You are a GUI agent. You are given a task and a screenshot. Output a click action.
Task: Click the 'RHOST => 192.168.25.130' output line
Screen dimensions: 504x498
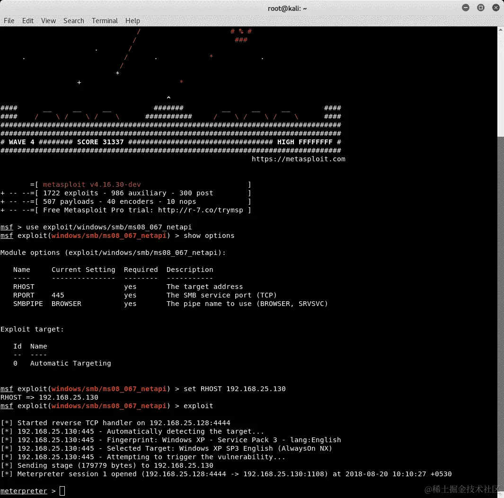[x=49, y=397]
